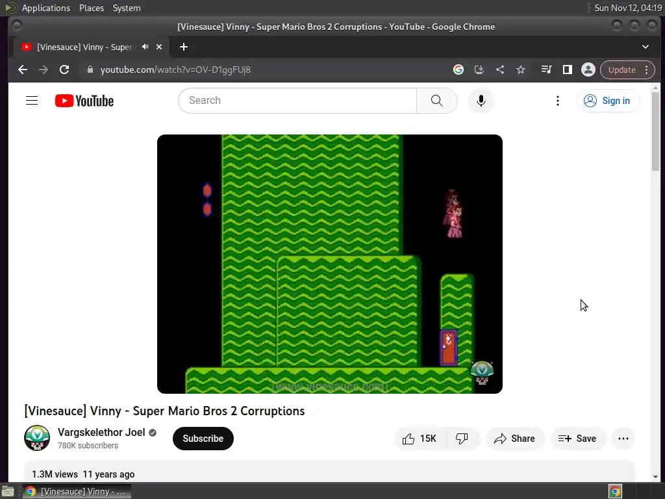Toggle the Chrome side panel icon
Screen dimensions: 665x499
(567, 70)
